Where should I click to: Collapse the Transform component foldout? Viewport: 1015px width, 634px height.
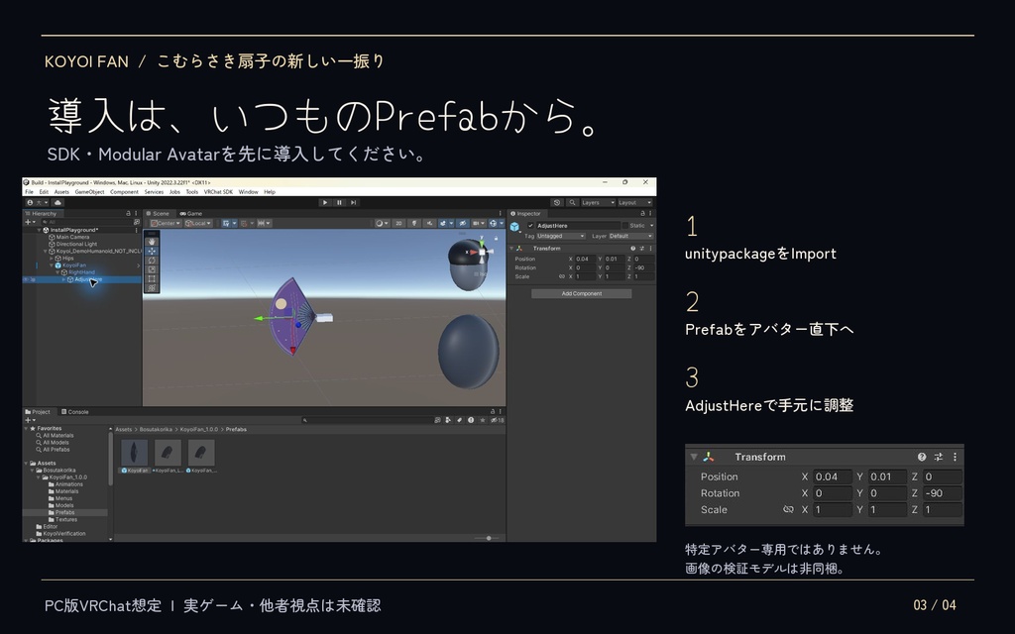(511, 249)
